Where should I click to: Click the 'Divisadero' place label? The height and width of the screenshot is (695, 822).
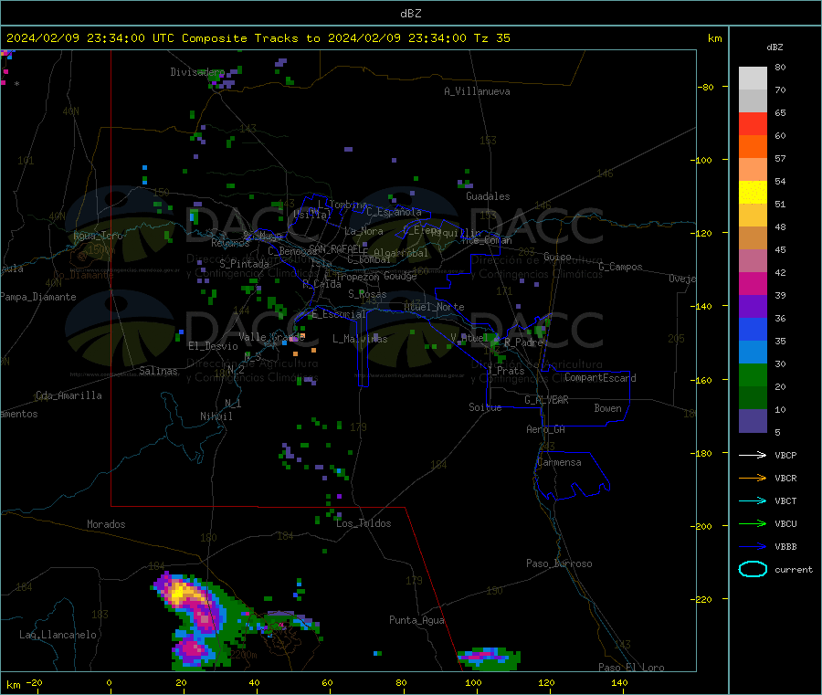pos(197,72)
